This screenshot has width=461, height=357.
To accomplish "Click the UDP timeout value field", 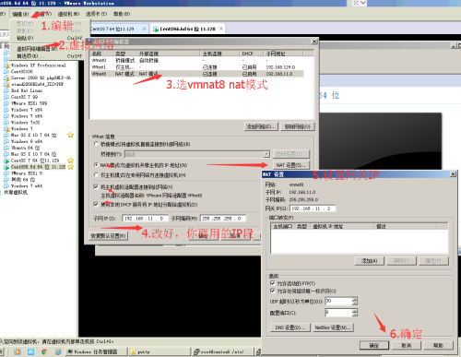I will click(338, 301).
